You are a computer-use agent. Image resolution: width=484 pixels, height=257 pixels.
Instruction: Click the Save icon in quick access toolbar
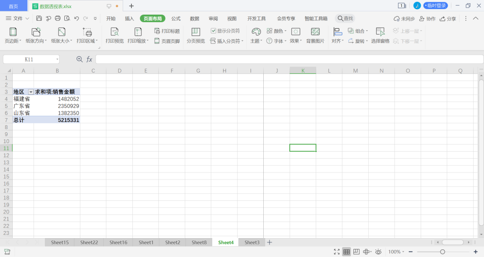(x=39, y=18)
